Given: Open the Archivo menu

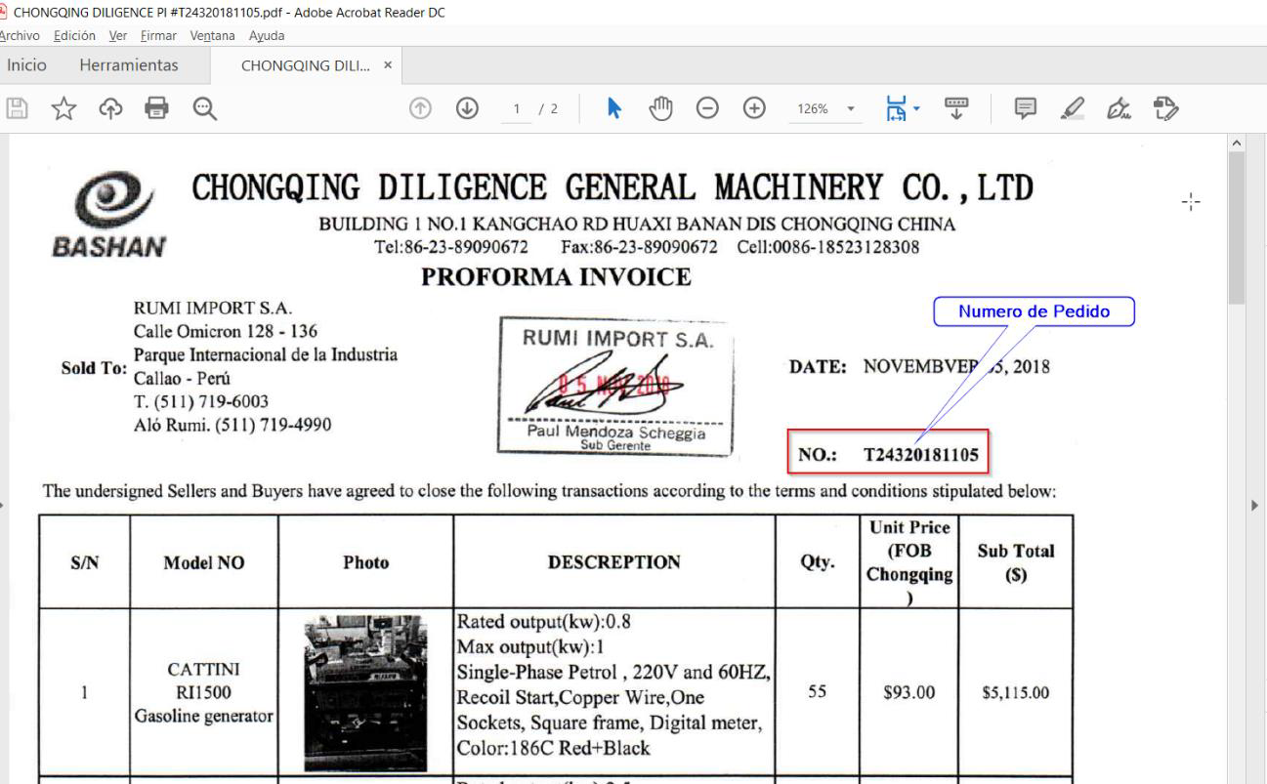Looking at the screenshot, I should point(18,36).
